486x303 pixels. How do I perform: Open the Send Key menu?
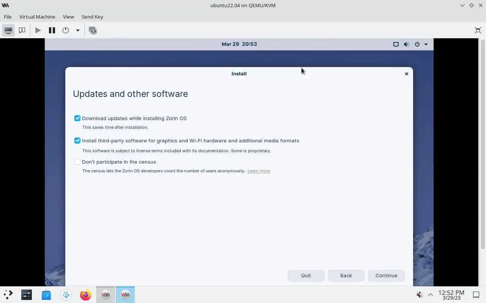[x=92, y=17]
